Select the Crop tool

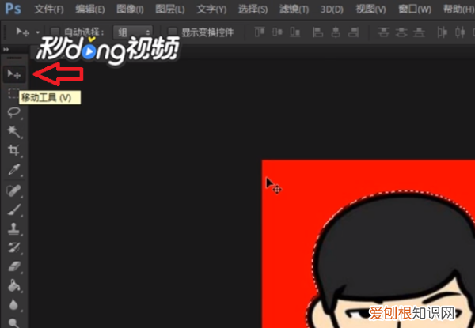point(13,150)
